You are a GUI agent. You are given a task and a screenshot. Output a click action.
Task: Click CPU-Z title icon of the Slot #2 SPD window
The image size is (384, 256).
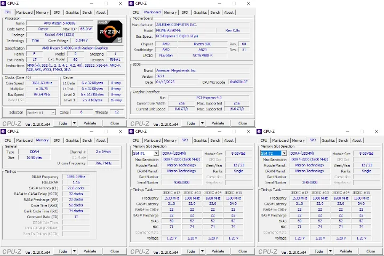coord(260,131)
